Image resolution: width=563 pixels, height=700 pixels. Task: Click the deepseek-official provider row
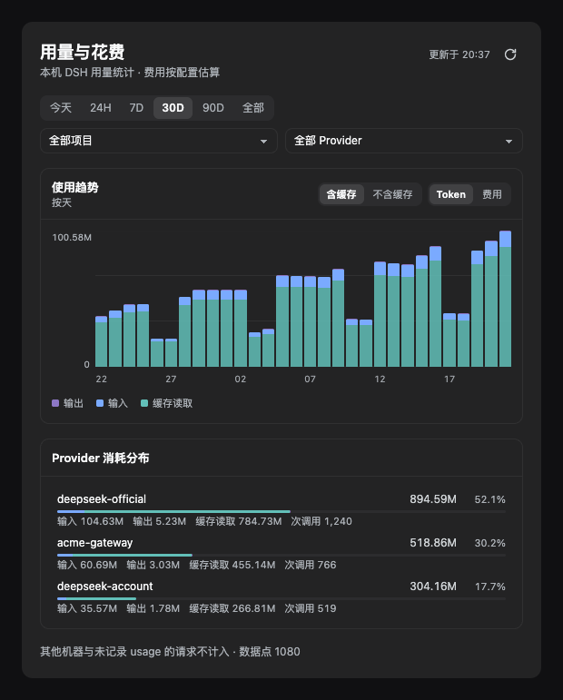pos(281,509)
